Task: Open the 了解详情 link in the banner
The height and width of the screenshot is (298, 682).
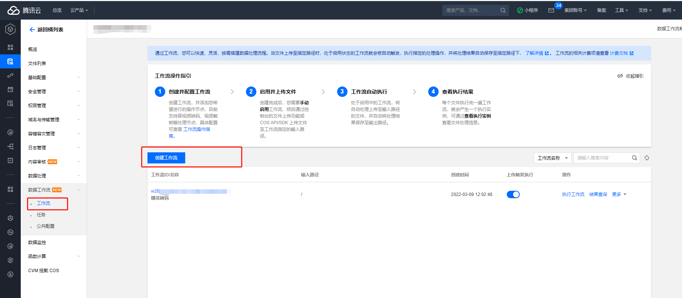Action: (537, 53)
